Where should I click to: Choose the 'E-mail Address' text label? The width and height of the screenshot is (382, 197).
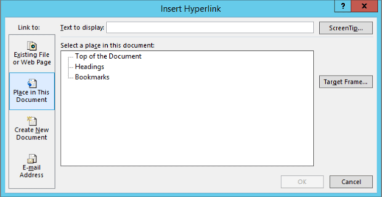click(x=32, y=171)
